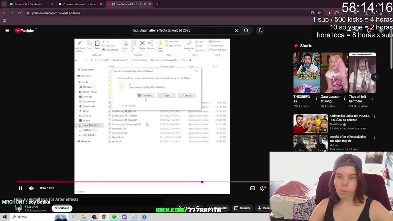Visit Mutuals channel link
Screen dimensions: 393x221
pos(334,145)
